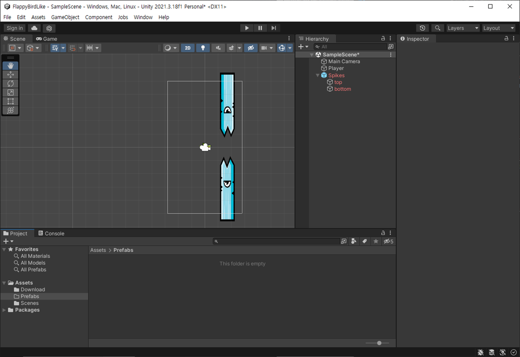Screen dimensions: 520x357
Task: Start Play mode
Action: pos(247,28)
